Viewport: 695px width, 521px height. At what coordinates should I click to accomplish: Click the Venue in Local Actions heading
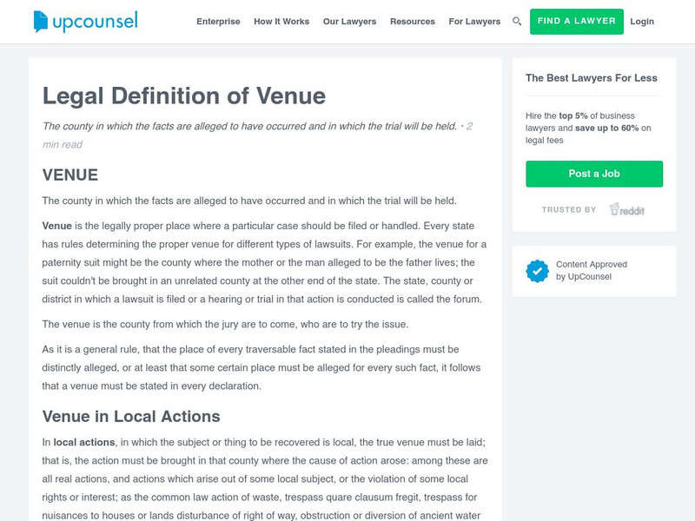tap(131, 416)
